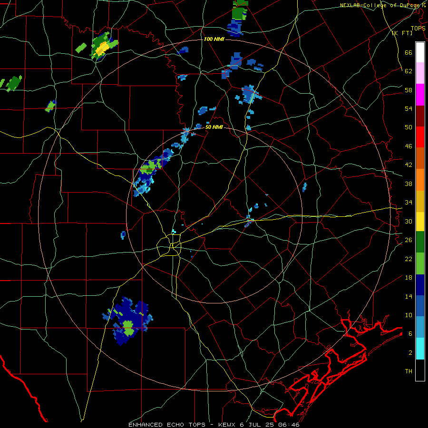
Task: Click the legend value '26'
Action: 409,240
